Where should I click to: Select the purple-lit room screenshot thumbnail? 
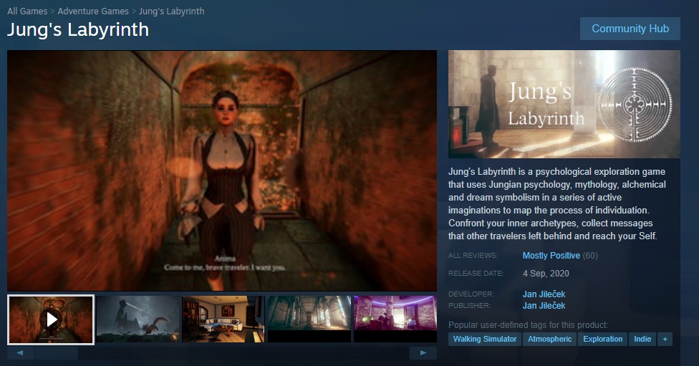click(395, 319)
